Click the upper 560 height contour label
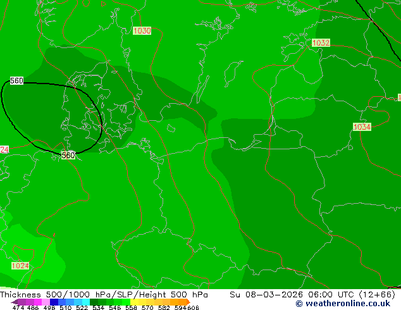 click(16, 81)
